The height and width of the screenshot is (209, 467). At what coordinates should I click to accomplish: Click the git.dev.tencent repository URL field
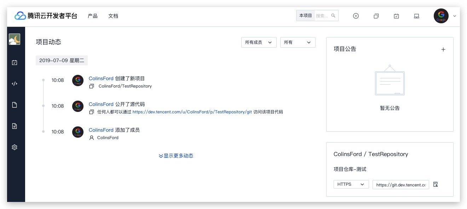pyautogui.click(x=401, y=185)
